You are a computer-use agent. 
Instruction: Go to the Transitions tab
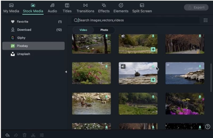point(85,8)
